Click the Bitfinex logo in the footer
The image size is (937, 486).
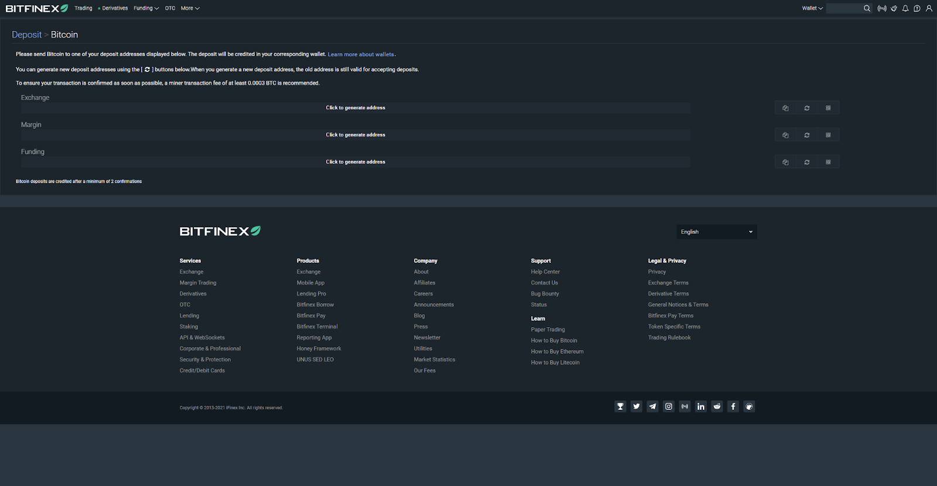point(220,231)
